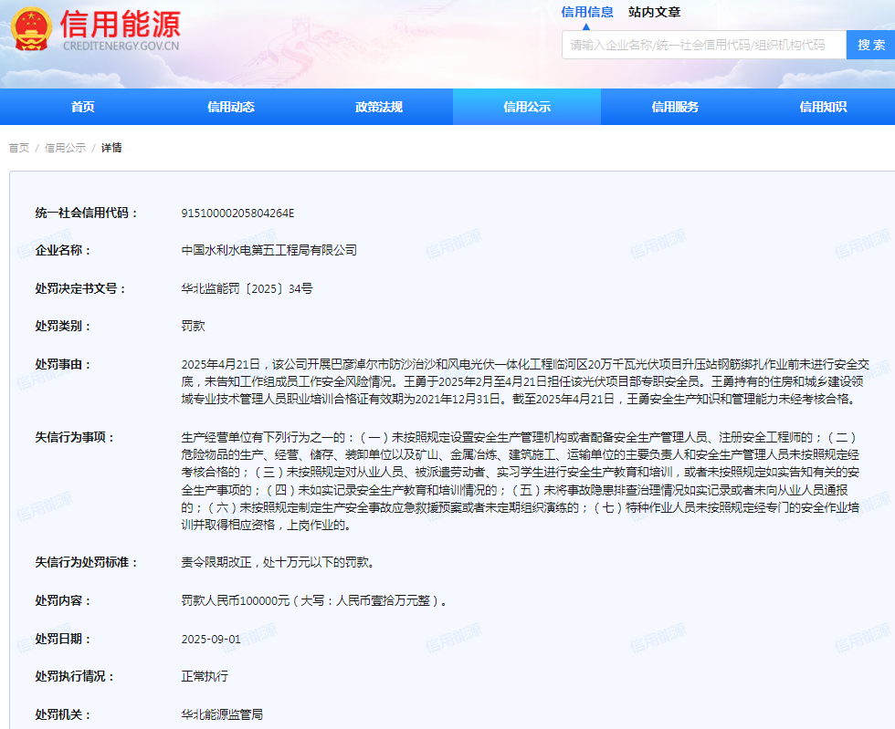Click the paragraph starting 生产经营单位有下列行为之一的
This screenshot has height=729, width=895.
point(521,481)
